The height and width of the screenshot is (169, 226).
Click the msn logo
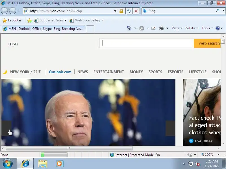pos(13,44)
